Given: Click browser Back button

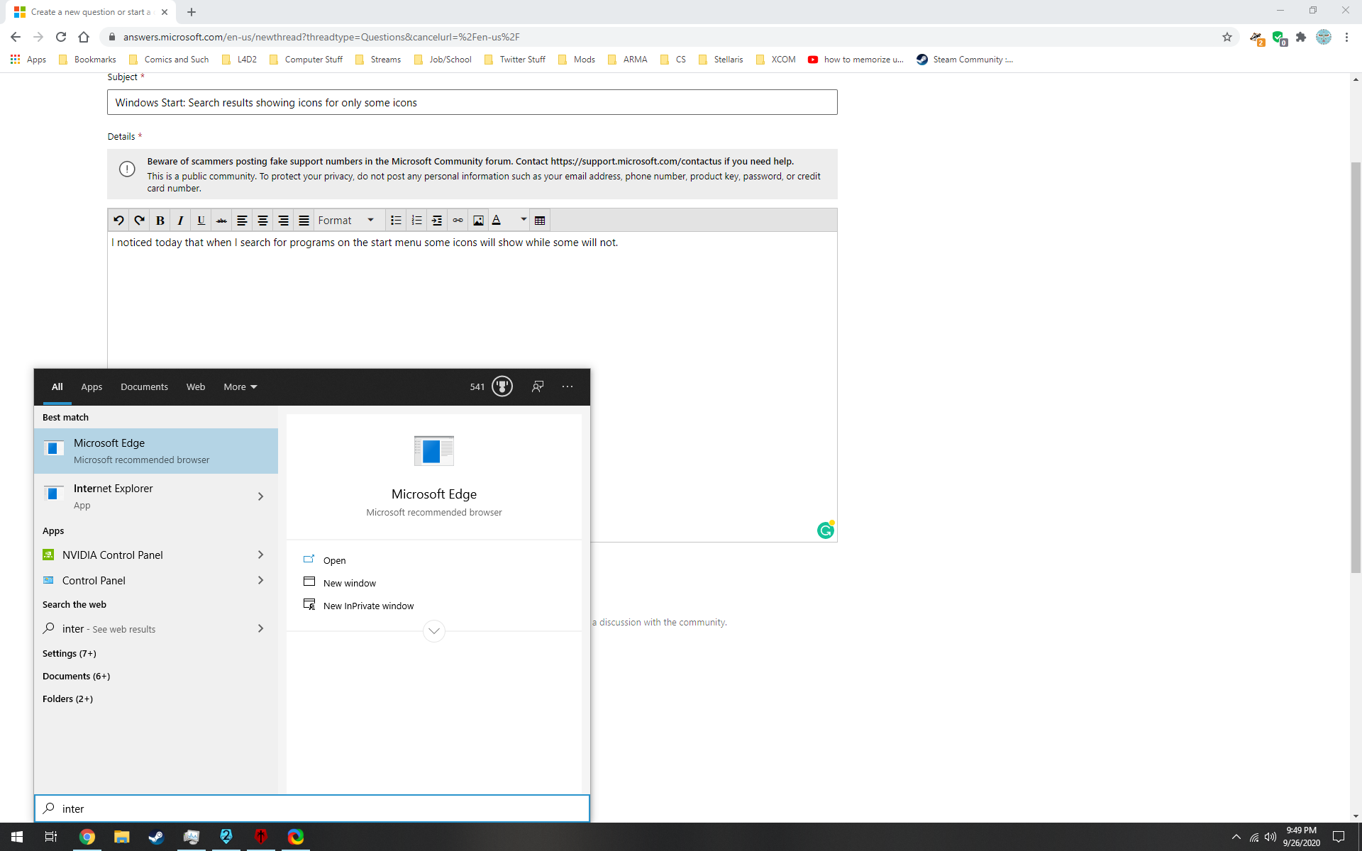Looking at the screenshot, I should (16, 37).
